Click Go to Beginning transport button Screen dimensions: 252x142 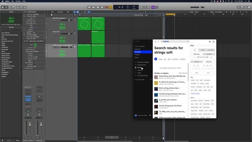click(x=98, y=7)
